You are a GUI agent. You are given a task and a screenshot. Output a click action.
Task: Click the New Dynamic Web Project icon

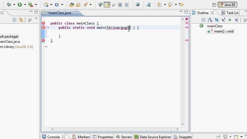(x=46, y=5)
